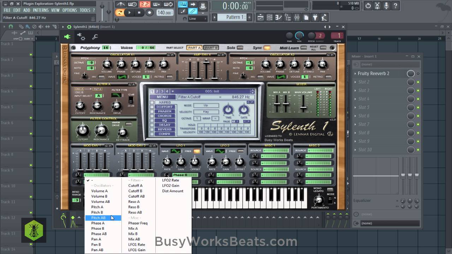Click the undo history circular arrow icon
Screen dimensions: 452x254
pyautogui.click(x=368, y=6)
